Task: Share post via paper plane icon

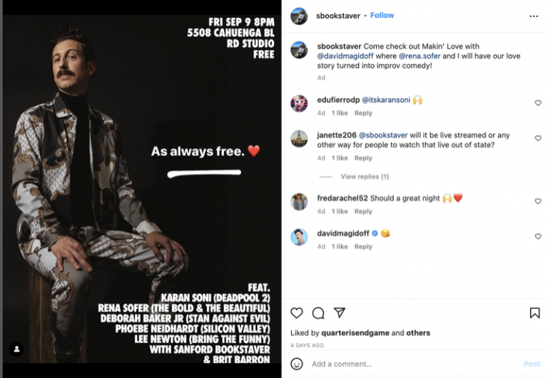Action: click(340, 312)
